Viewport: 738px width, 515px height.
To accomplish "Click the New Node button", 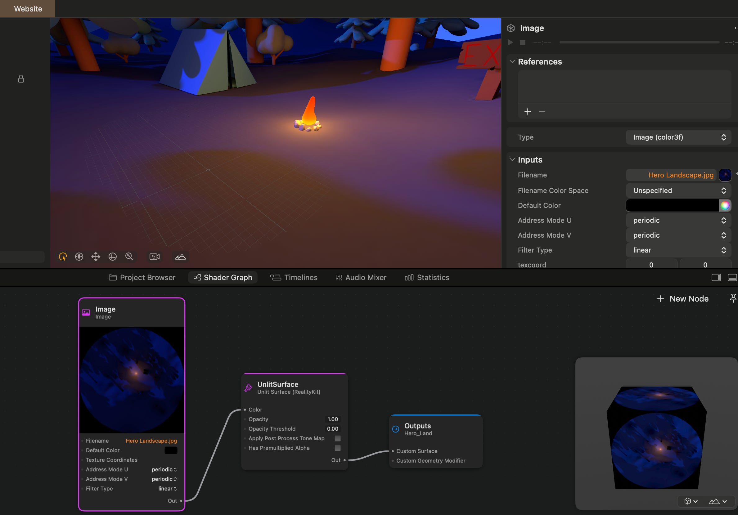I will (683, 299).
